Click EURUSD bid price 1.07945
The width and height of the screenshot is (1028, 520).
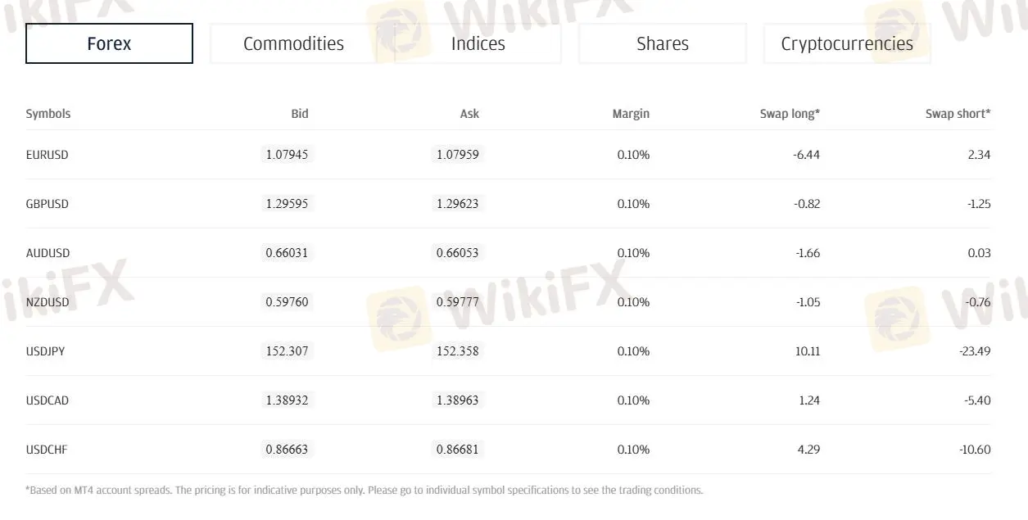pyautogui.click(x=287, y=154)
